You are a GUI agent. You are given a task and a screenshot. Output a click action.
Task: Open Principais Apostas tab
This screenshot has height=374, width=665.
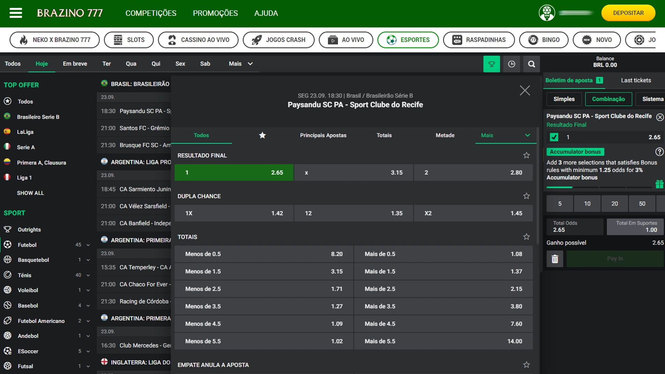(323, 135)
